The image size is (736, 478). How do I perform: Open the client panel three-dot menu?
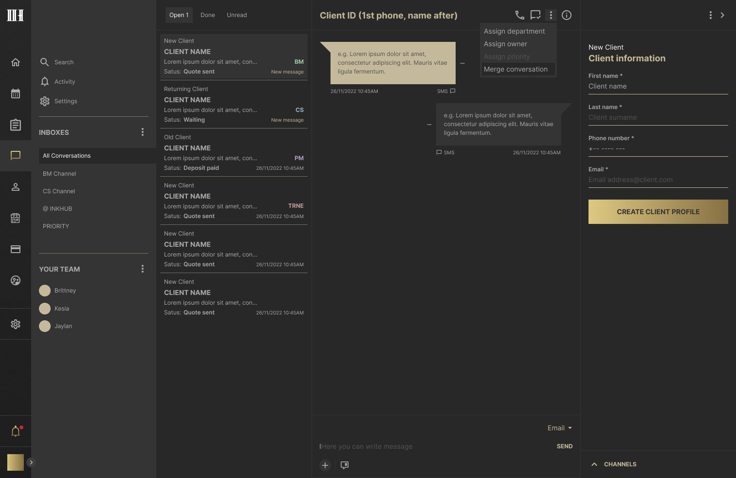(x=711, y=15)
